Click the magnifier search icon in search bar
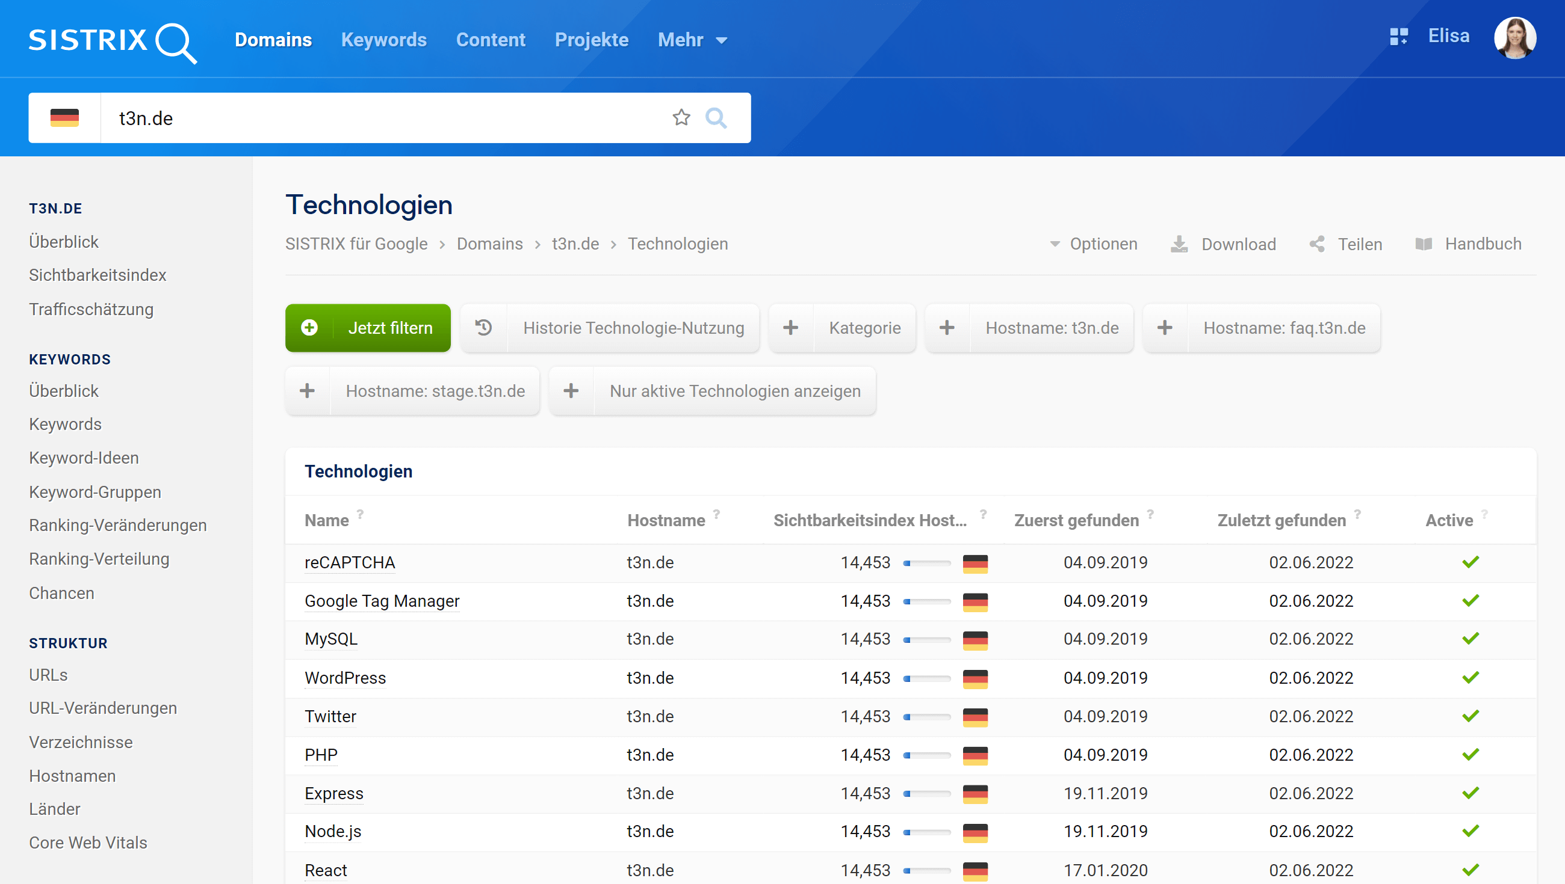 [716, 117]
